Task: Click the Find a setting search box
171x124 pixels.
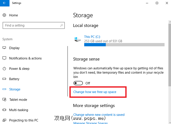Action: click(x=31, y=25)
